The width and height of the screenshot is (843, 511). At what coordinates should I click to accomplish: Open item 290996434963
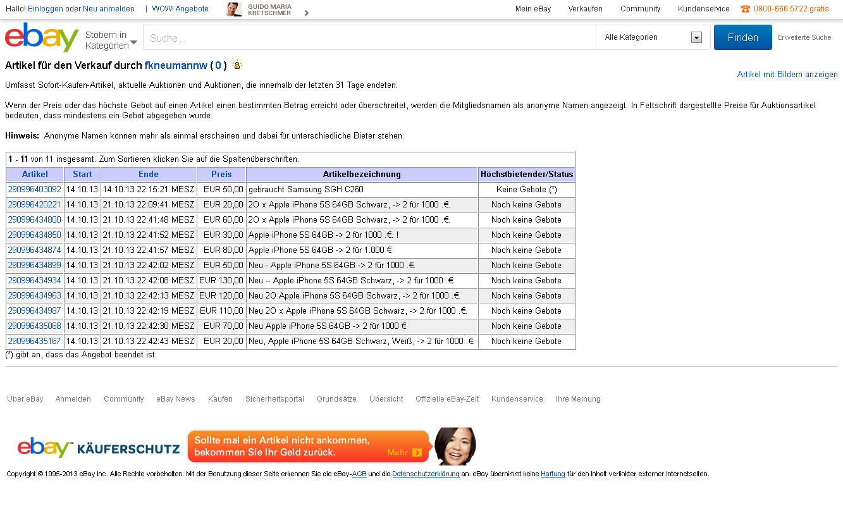point(34,296)
